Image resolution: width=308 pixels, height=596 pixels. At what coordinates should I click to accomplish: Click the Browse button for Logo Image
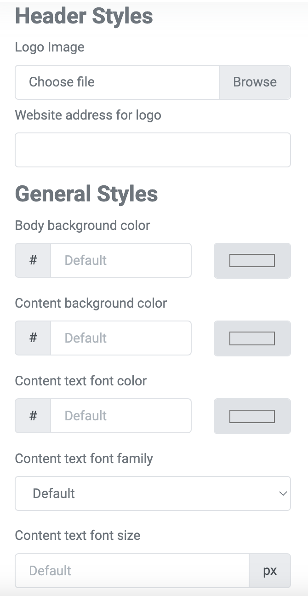point(255,82)
